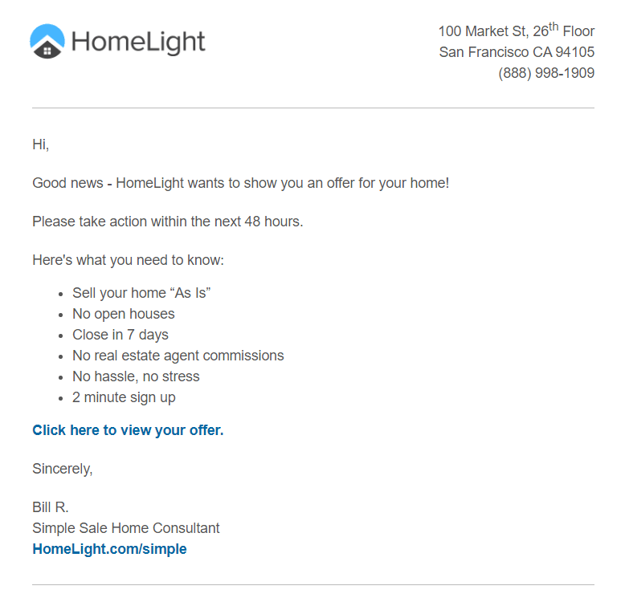Click the 'Please take action within 48 hours' line

pos(168,222)
